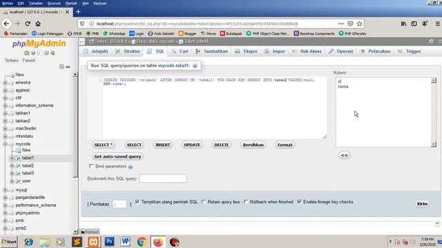This screenshot has width=442, height=248.
Task: Switch to the Ekspor tab
Action: coord(247,51)
